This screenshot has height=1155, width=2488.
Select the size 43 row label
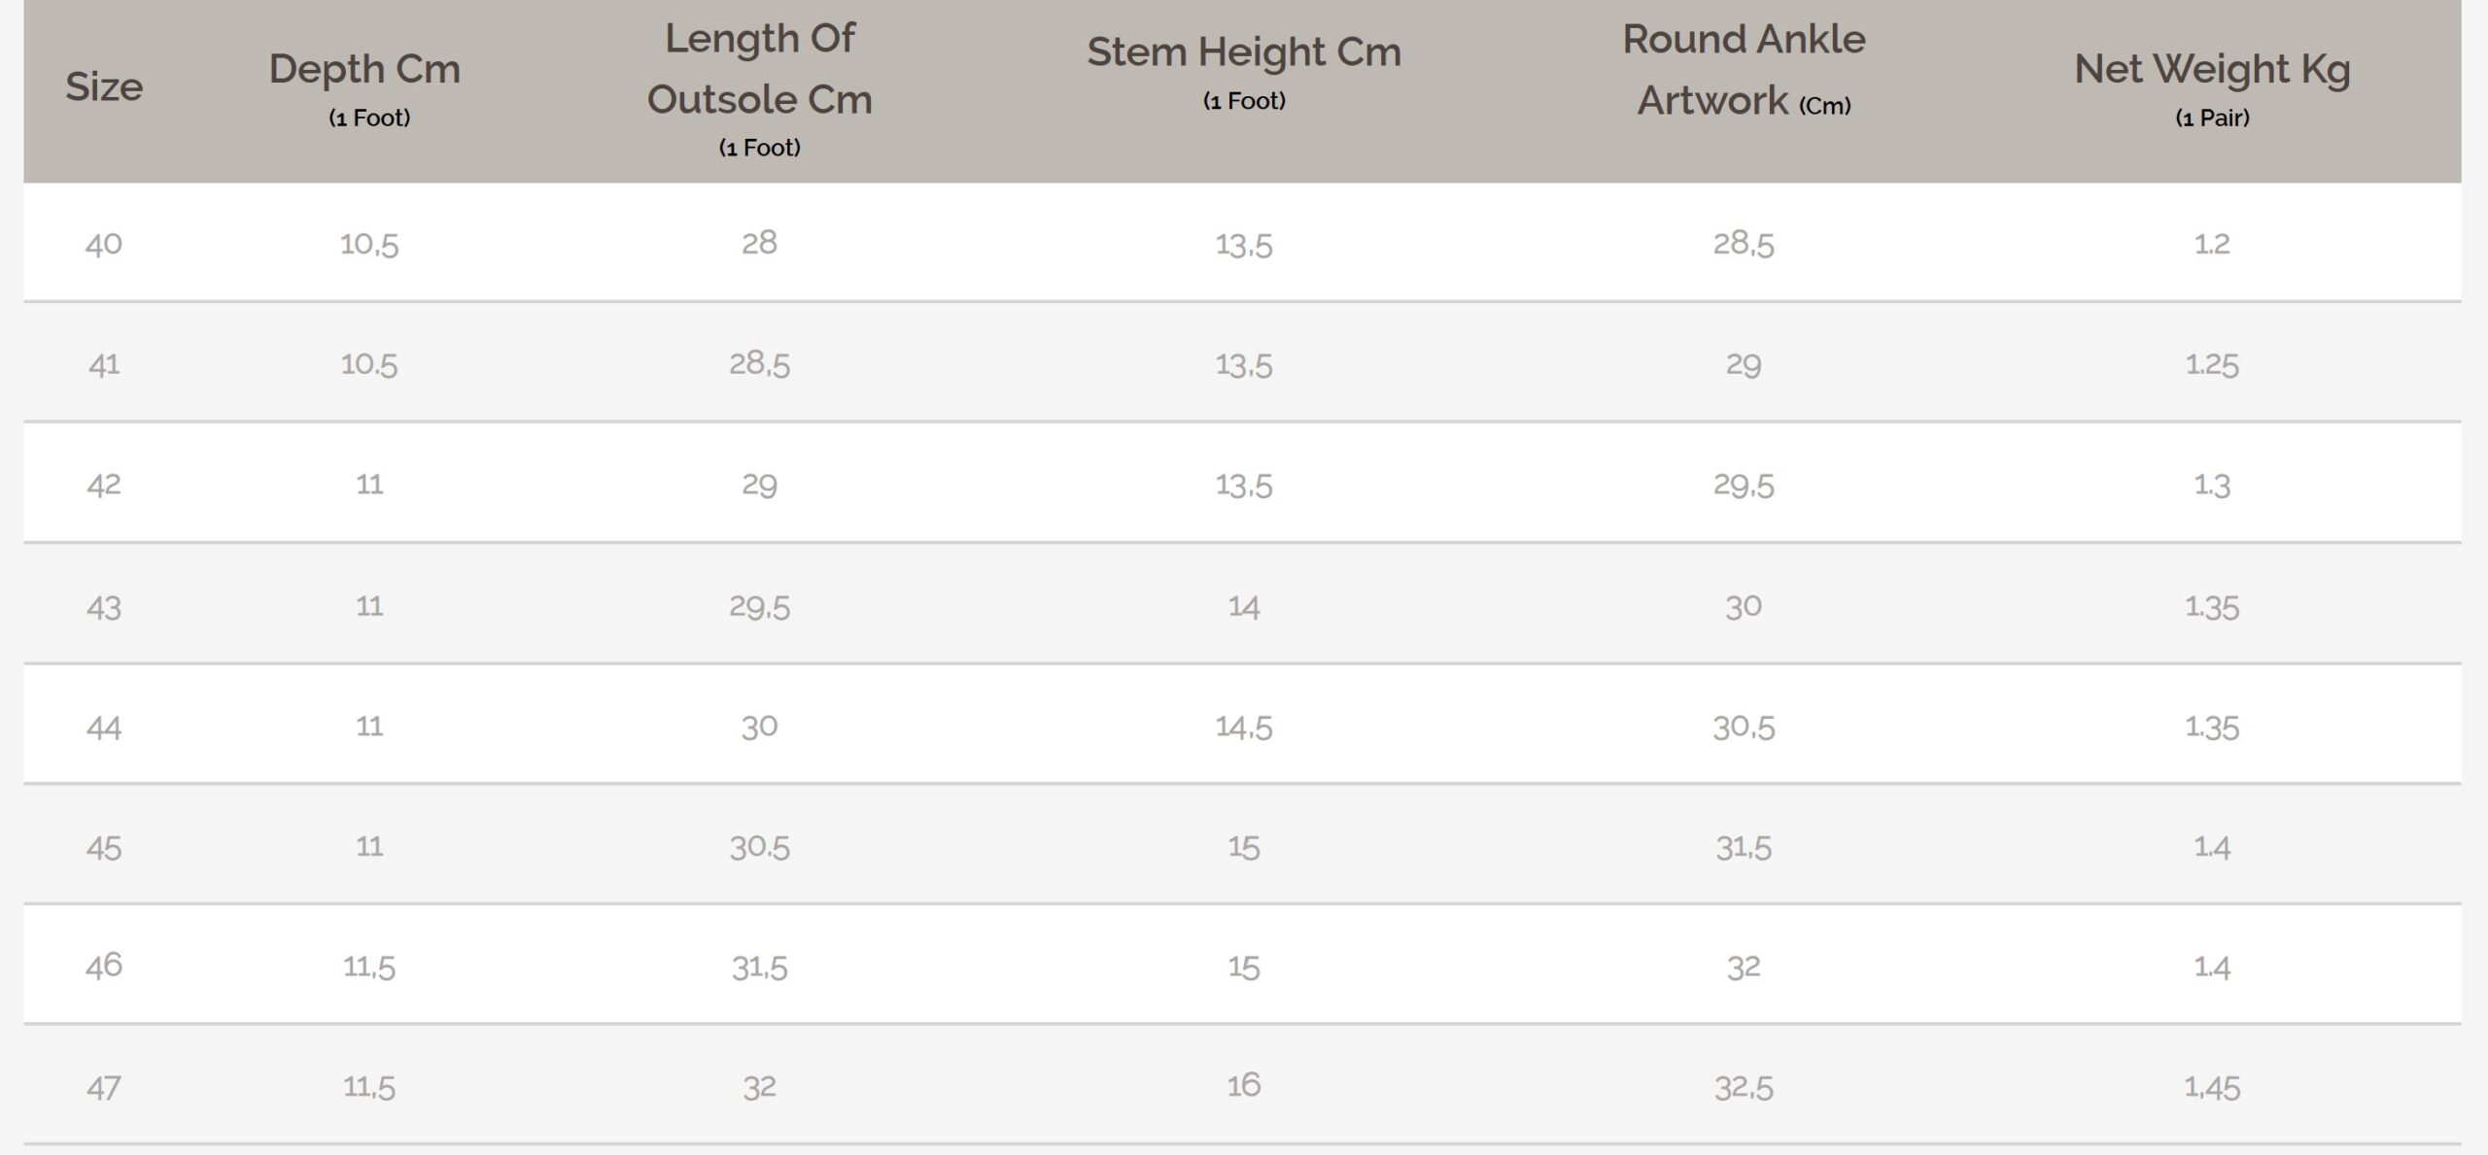click(104, 607)
